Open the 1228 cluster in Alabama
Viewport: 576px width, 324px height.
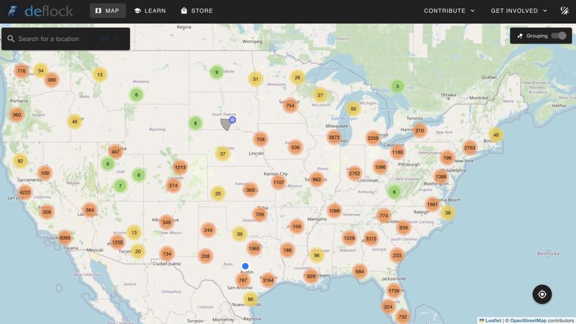(x=349, y=238)
